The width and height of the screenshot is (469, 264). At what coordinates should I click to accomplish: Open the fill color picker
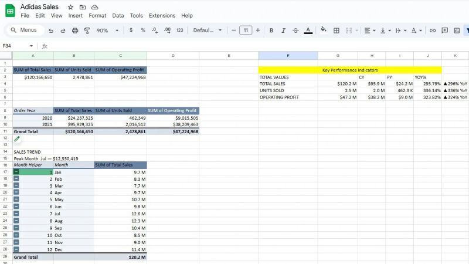coord(324,30)
